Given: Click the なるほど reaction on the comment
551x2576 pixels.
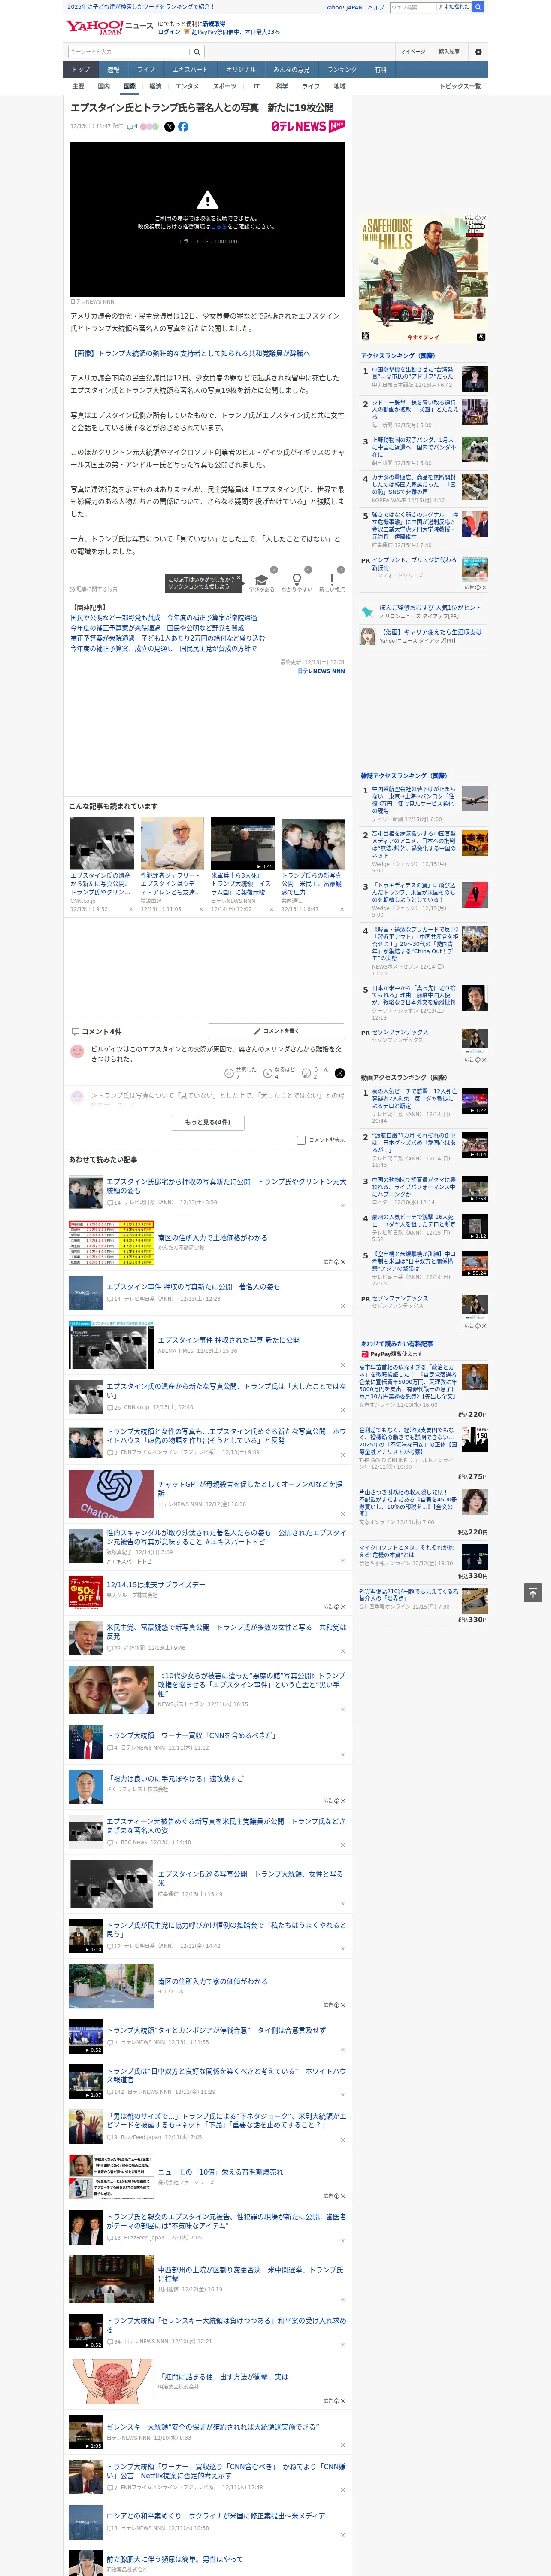Looking at the screenshot, I should pyautogui.click(x=268, y=1073).
